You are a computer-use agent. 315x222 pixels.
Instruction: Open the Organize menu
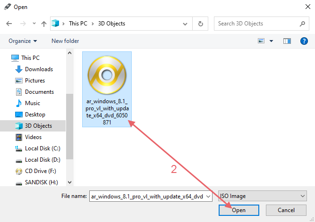pos(23,41)
